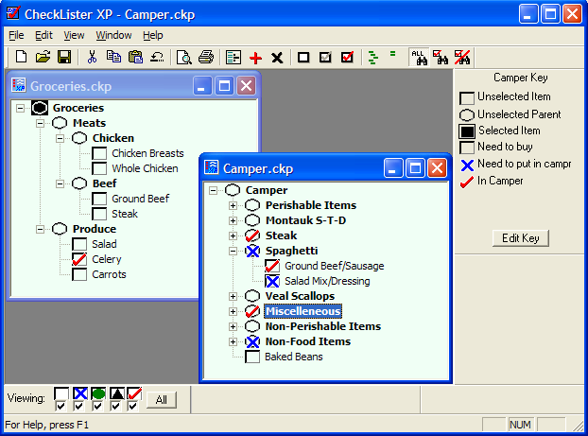
Task: Delete item with the black X icon
Action: click(x=277, y=58)
